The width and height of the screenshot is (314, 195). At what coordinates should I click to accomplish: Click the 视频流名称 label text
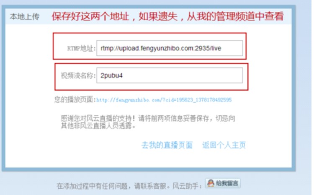(78, 75)
